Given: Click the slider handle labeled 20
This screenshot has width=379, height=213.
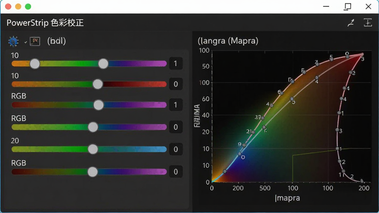Looking at the screenshot, I should (93, 149).
